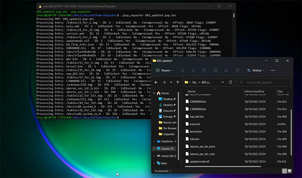Refresh the 602_update1 folder view
Image resolution: width=302 pixels, height=178 pixels.
point(231,82)
